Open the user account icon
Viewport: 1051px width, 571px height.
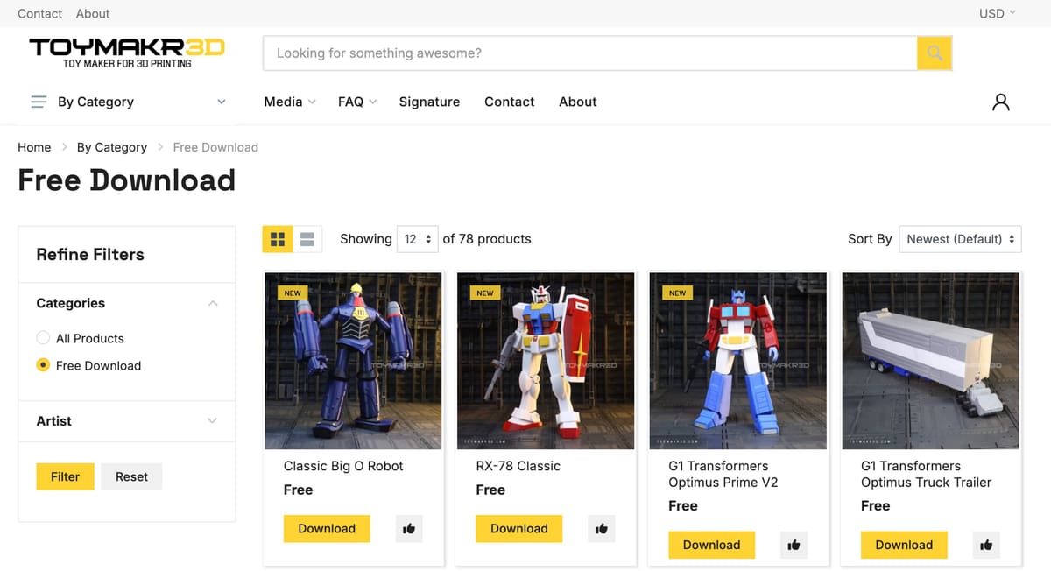[1001, 102]
